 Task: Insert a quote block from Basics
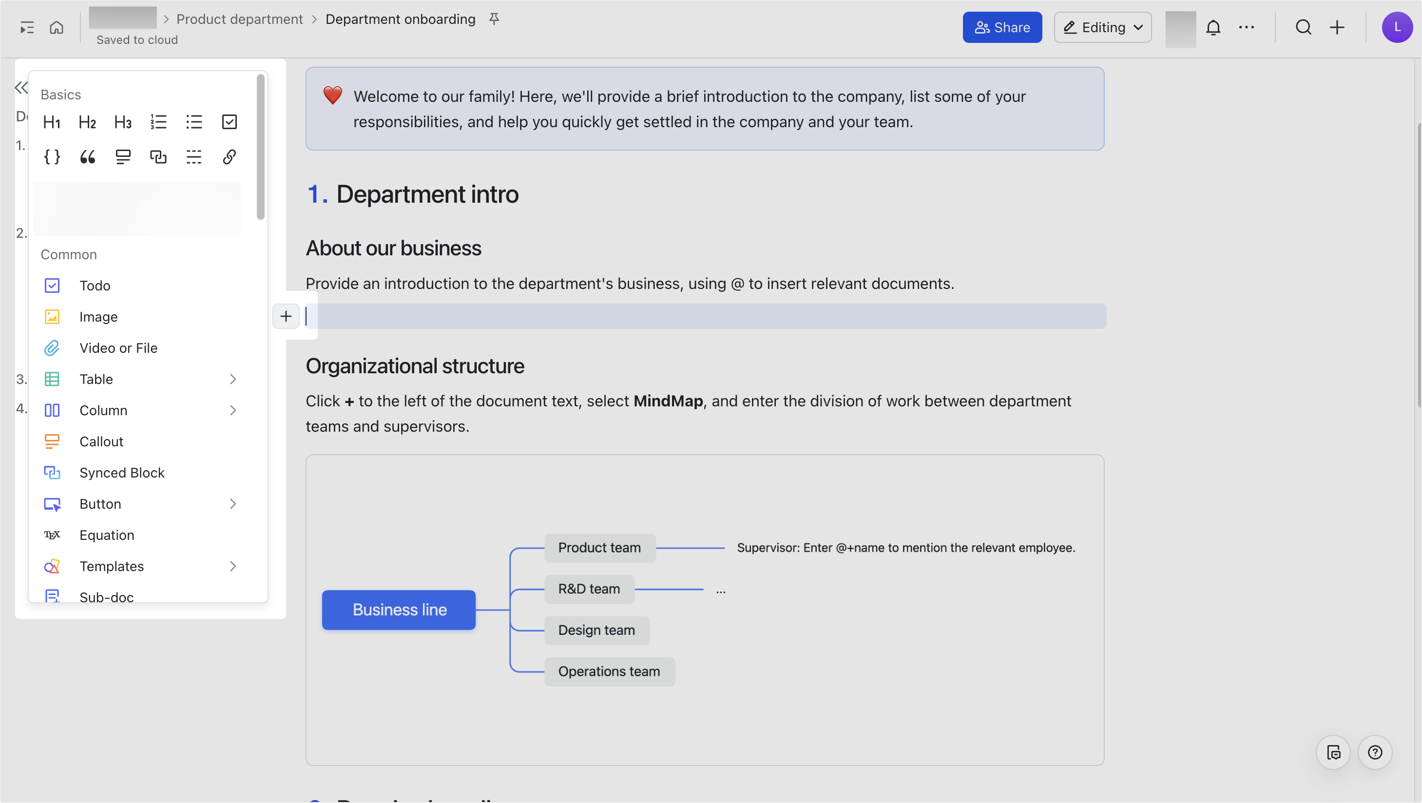tap(87, 156)
